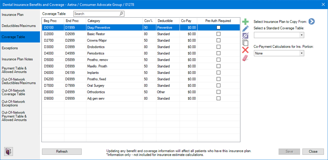Open the Standard Coverage Table dropdown
The width and height of the screenshot is (328, 160).
[x=279, y=35]
